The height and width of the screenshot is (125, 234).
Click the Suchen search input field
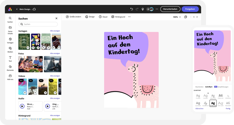(38, 24)
